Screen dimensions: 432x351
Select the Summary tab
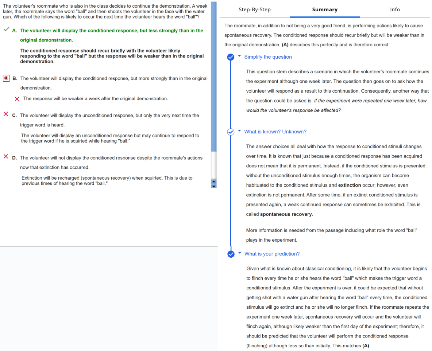click(325, 9)
